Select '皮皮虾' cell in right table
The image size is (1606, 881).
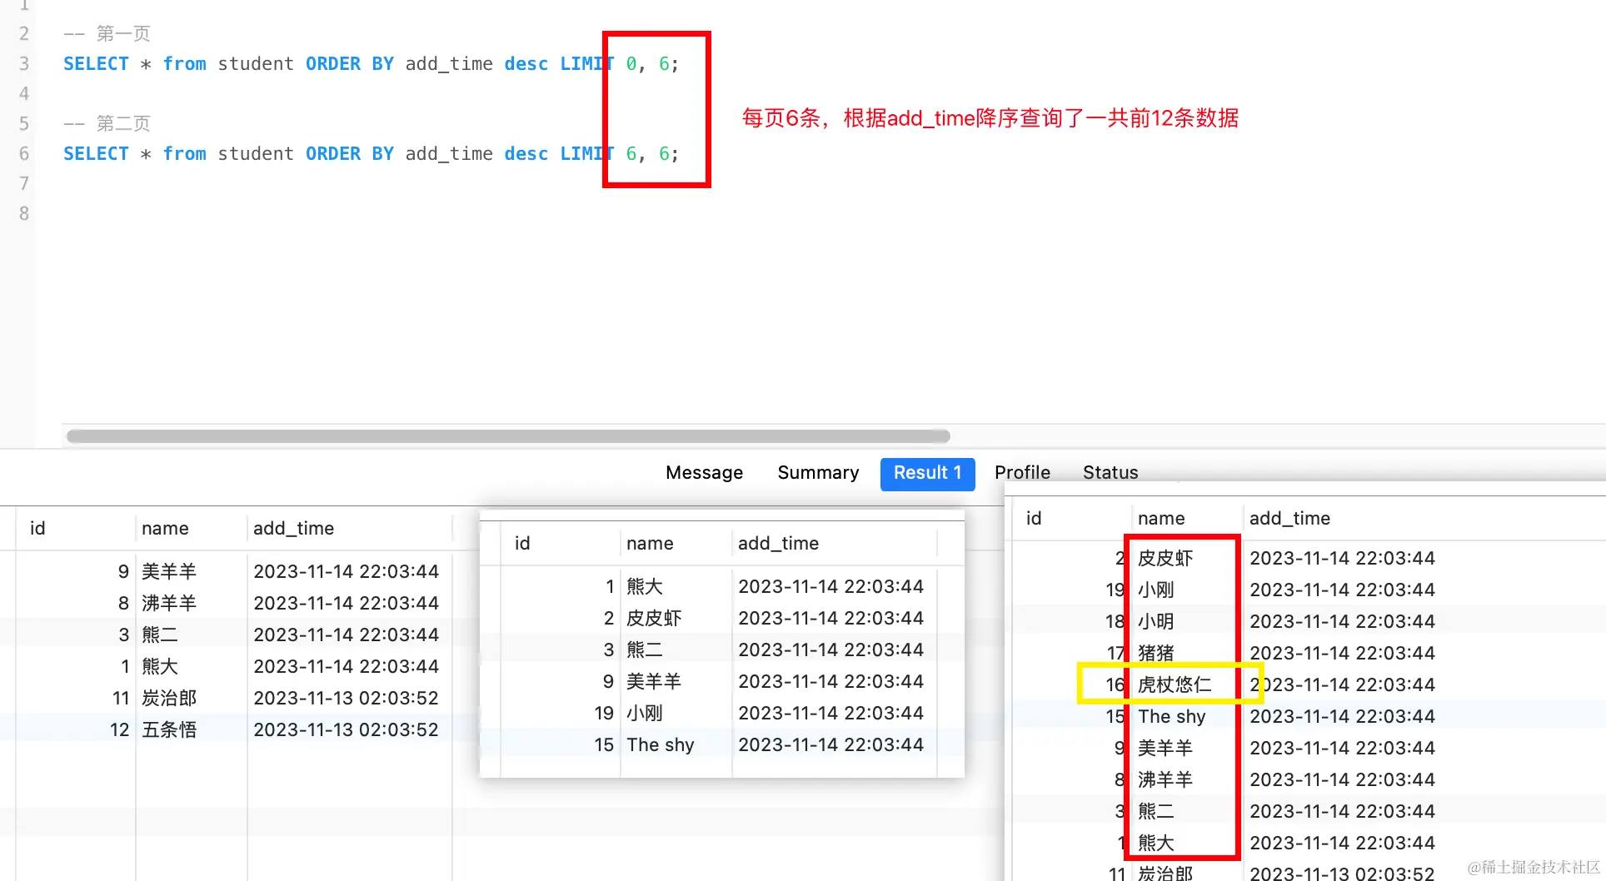tap(1165, 559)
